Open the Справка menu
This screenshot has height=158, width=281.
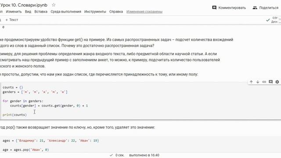[x=116, y=12]
